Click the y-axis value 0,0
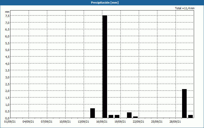Image resolution: width=204 pixels, height=128 pixels. click(7, 118)
